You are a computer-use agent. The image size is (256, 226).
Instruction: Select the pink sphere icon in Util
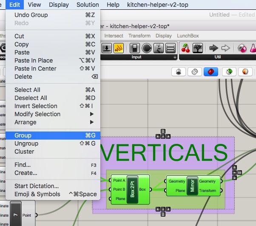click(x=242, y=48)
